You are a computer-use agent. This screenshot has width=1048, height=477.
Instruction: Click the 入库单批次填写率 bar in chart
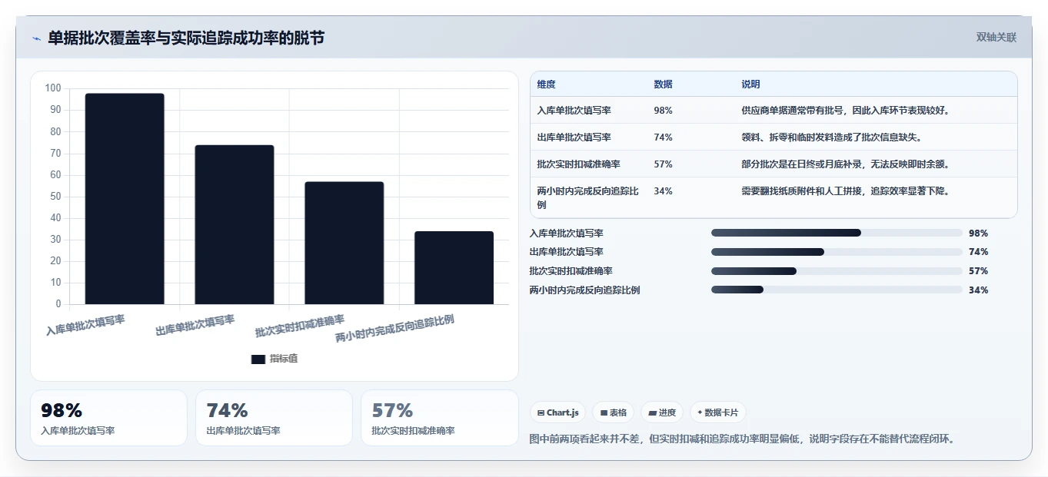coord(125,199)
